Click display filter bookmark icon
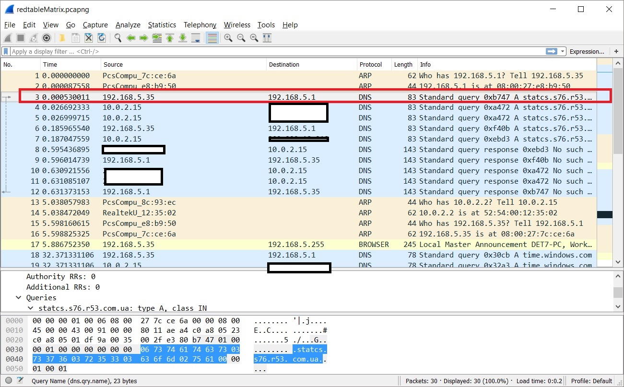The image size is (624, 387). pos(6,51)
